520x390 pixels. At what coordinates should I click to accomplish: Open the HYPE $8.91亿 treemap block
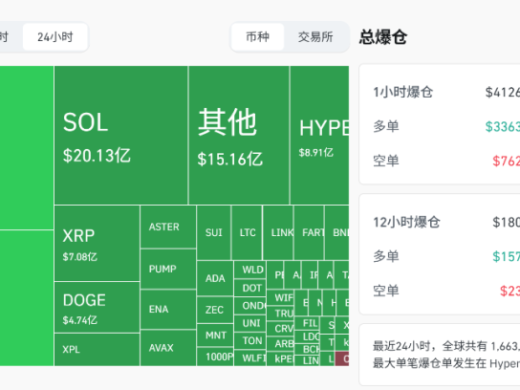(x=319, y=135)
